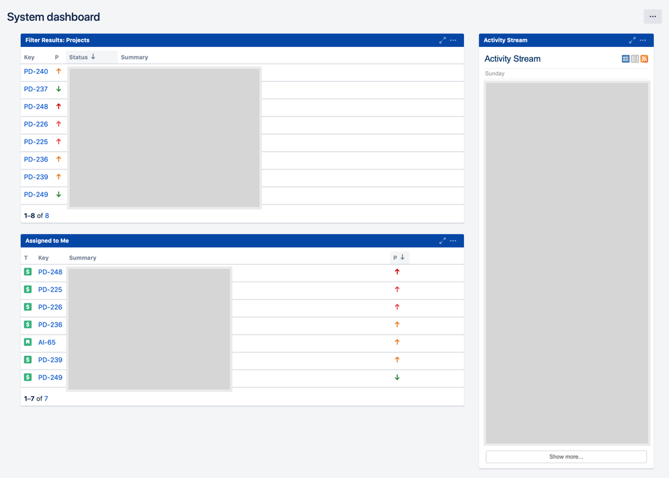Sort by the Summary column header
The height and width of the screenshot is (478, 669).
[134, 57]
